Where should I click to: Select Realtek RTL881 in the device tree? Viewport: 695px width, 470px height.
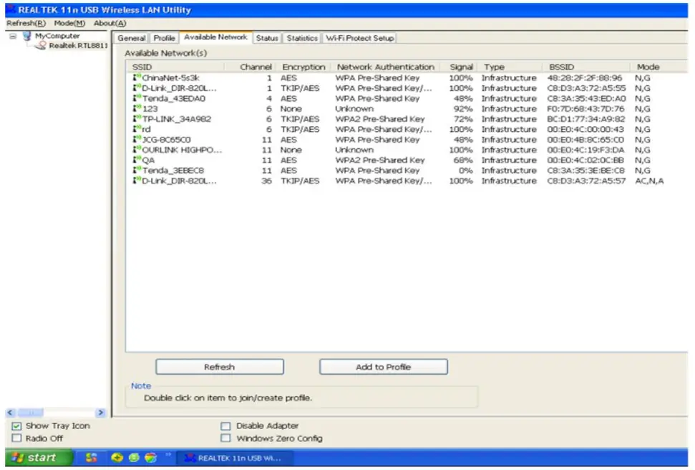78,45
